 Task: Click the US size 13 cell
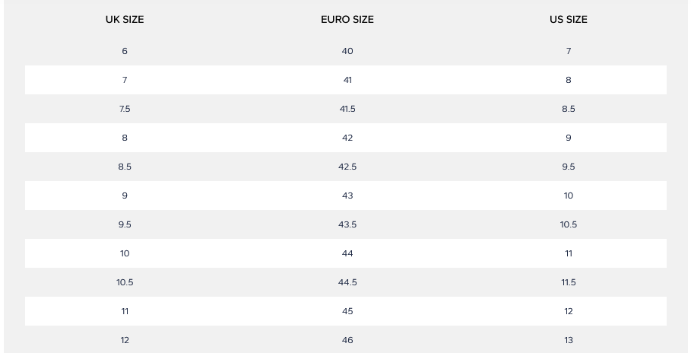(569, 340)
